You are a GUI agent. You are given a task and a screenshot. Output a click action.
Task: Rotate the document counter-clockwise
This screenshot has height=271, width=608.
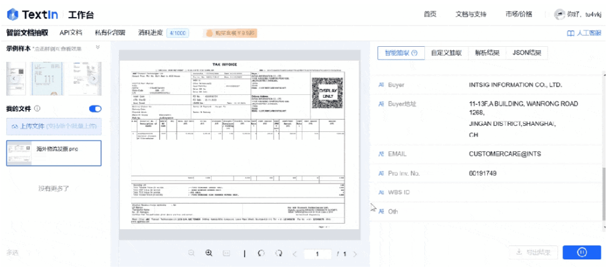click(x=262, y=253)
